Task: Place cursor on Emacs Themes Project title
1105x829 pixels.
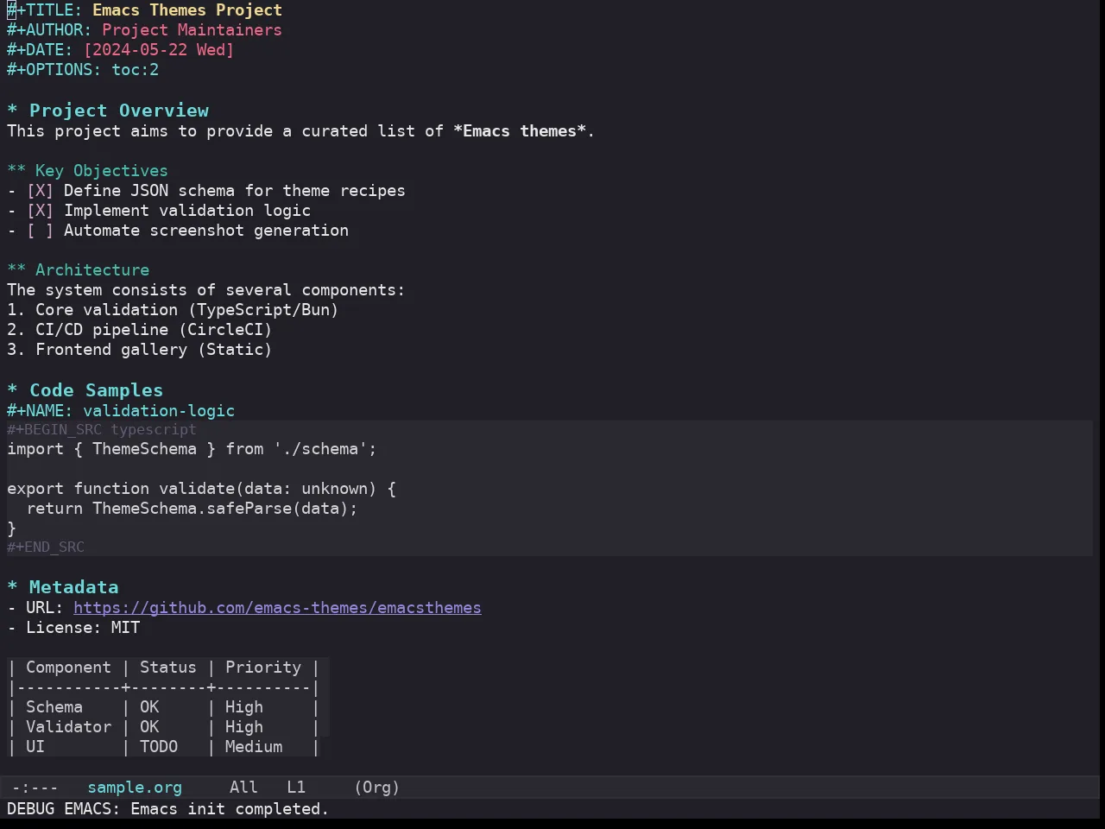Action: (187, 10)
